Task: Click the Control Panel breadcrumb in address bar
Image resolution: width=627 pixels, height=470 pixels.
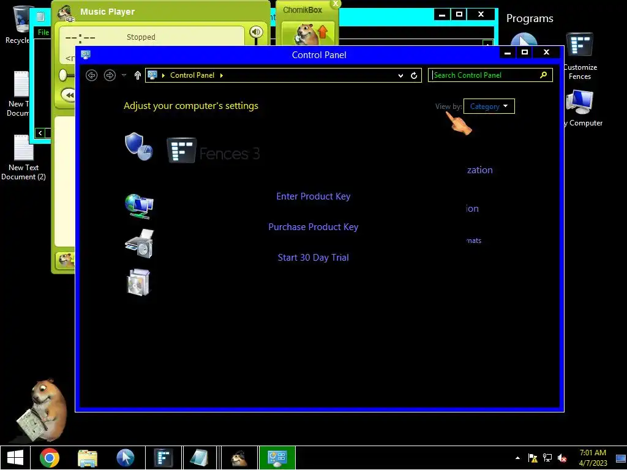Action: pos(192,75)
